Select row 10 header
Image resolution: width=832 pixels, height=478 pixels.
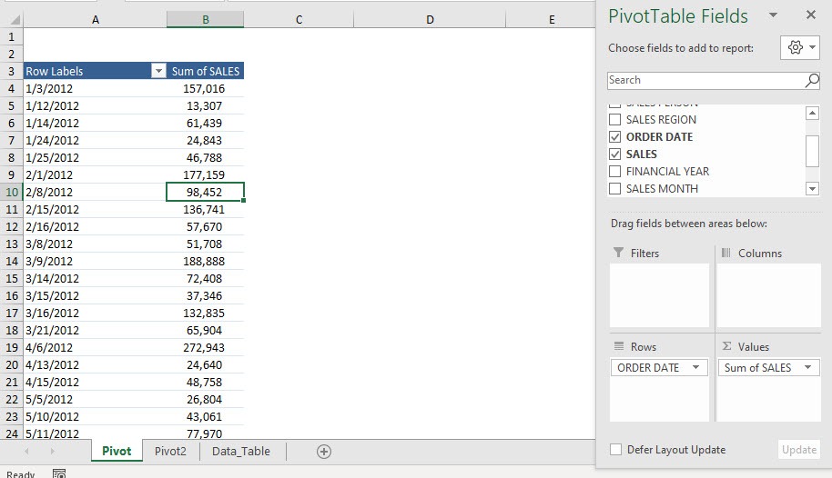pyautogui.click(x=12, y=192)
